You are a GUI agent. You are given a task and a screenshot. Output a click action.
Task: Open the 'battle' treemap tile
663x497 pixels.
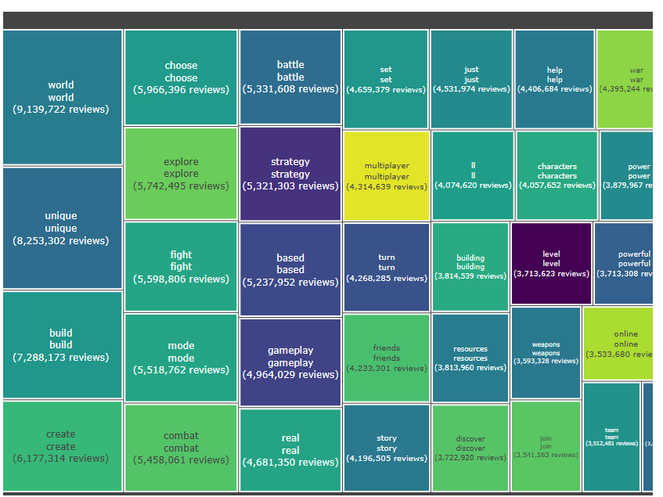290,77
